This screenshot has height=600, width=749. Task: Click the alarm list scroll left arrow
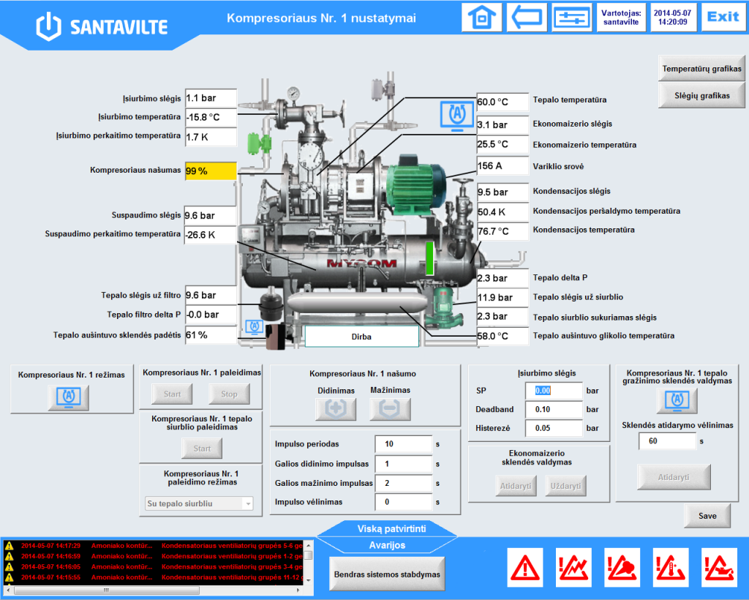coord(8,590)
